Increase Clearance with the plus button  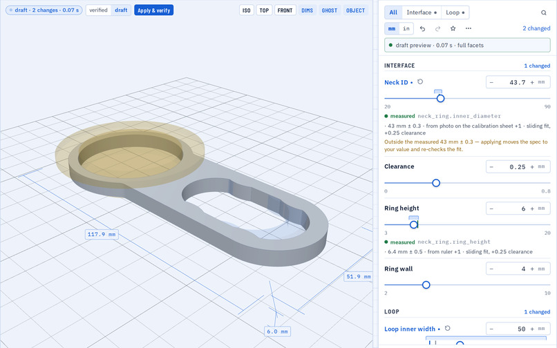click(x=532, y=167)
